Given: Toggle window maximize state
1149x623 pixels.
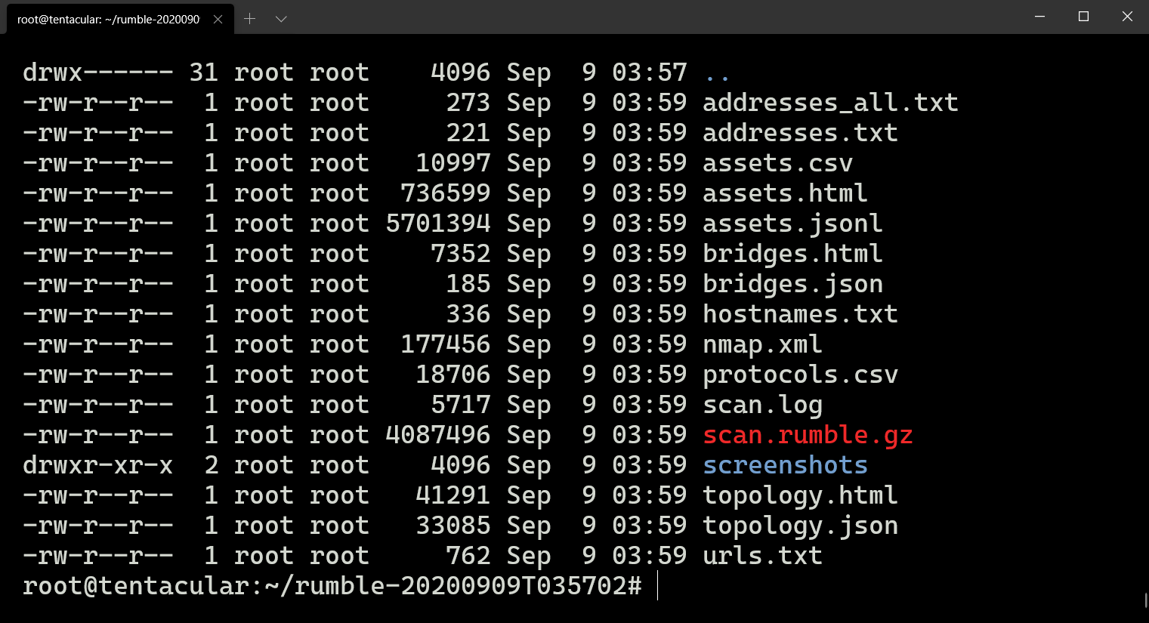Looking at the screenshot, I should click(x=1083, y=16).
